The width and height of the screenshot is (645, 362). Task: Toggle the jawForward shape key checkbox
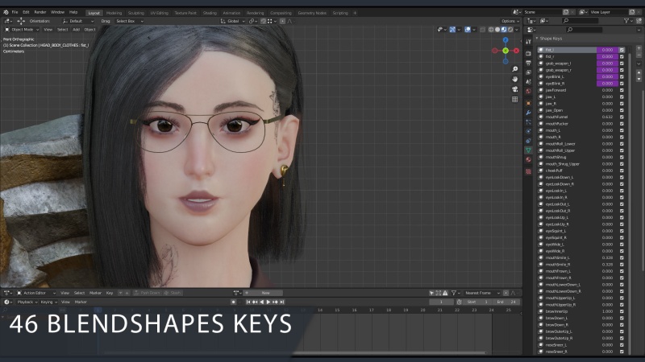point(622,90)
